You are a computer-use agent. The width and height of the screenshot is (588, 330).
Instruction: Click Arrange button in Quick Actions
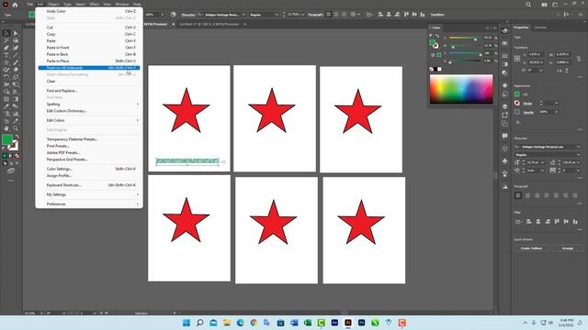pyautogui.click(x=568, y=248)
